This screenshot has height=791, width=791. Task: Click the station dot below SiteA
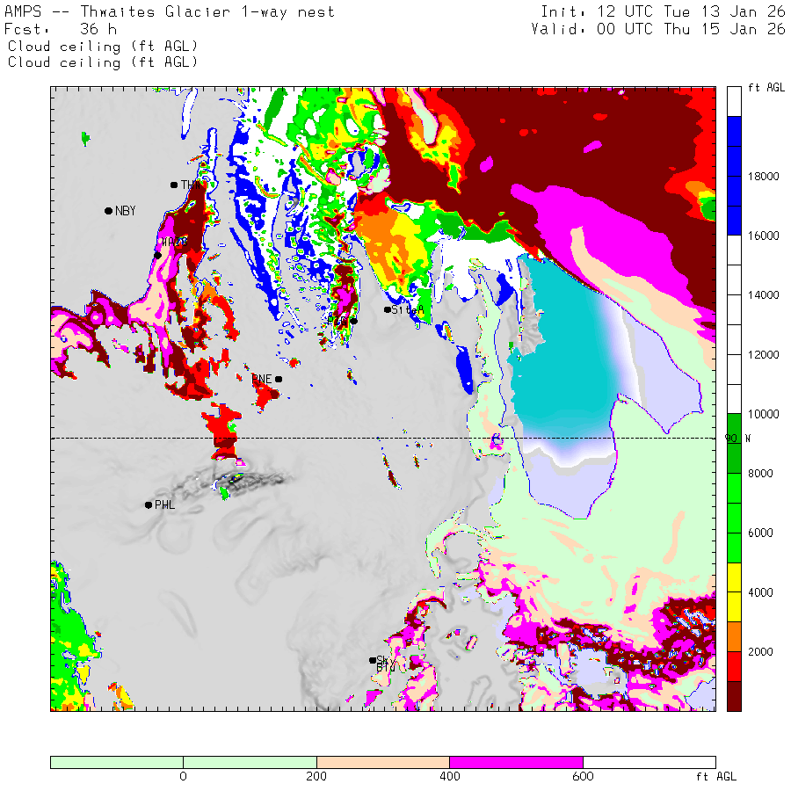(353, 321)
